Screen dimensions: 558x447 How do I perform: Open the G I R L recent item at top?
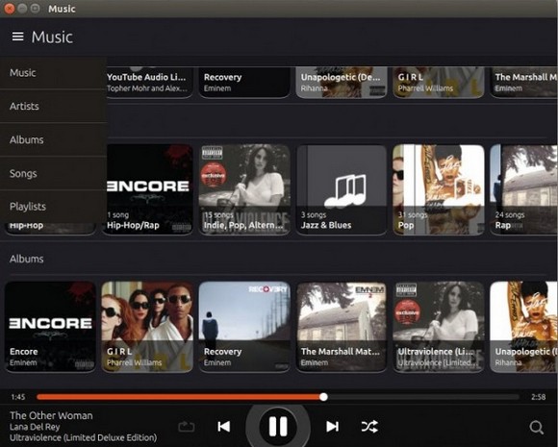coord(439,82)
